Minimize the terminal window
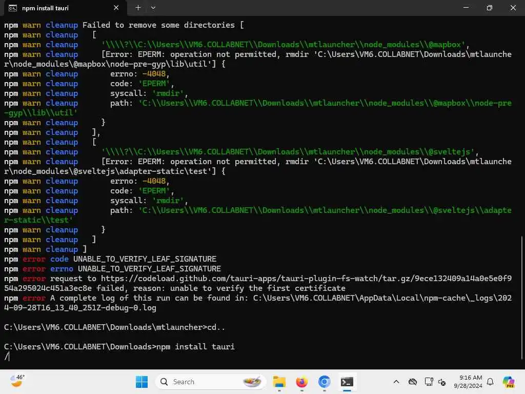This screenshot has width=525, height=394. pyautogui.click(x=466, y=8)
